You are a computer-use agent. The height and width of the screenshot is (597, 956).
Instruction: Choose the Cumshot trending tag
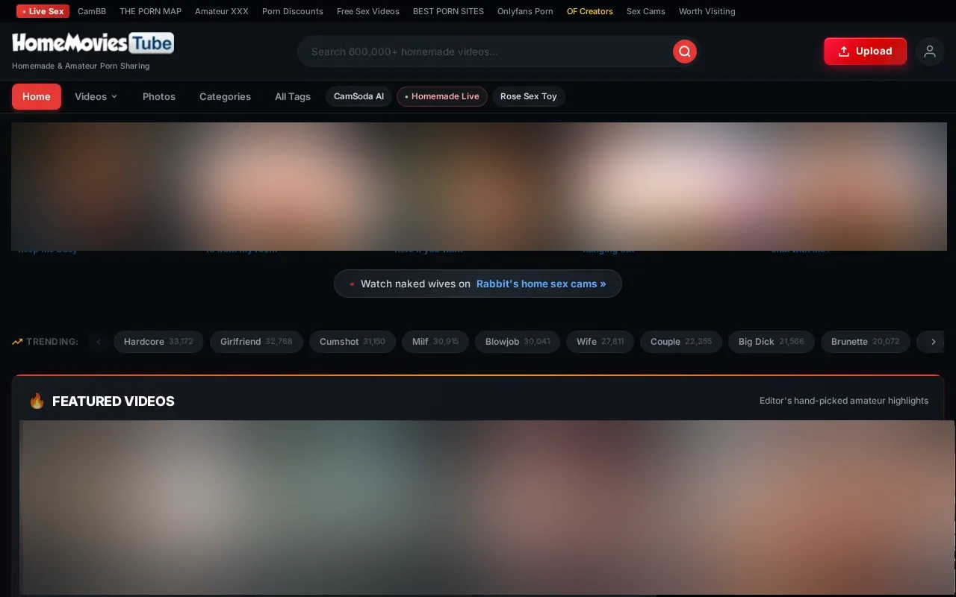[353, 342]
